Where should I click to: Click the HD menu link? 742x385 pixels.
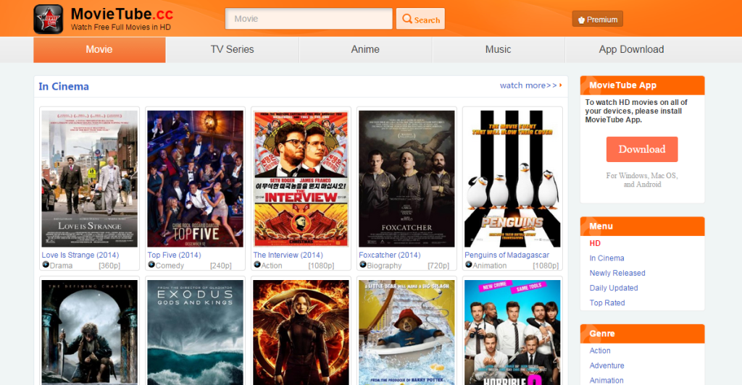[595, 243]
